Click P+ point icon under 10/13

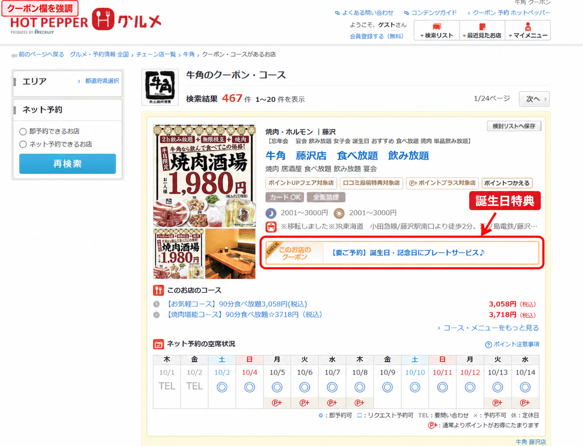coord(498,403)
